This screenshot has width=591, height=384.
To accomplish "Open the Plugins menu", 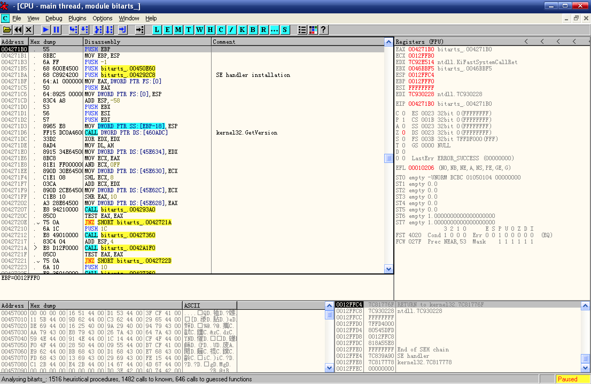I will [x=77, y=18].
